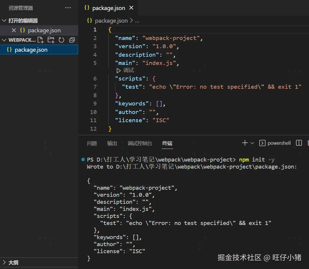The height and width of the screenshot is (269, 309).
Task: Click the New Folder icon in explorer
Action: (x=51, y=40)
